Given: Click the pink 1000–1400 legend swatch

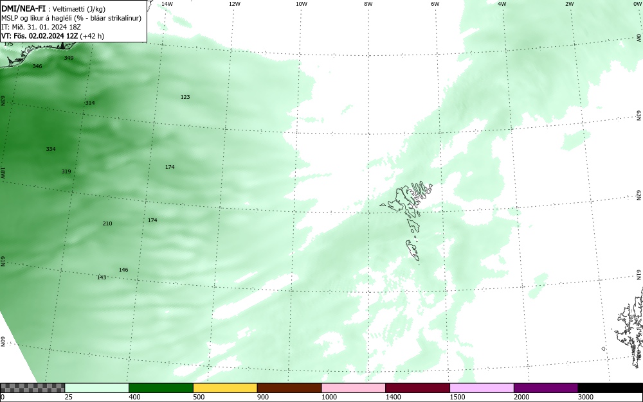Looking at the screenshot, I should click(x=354, y=388).
